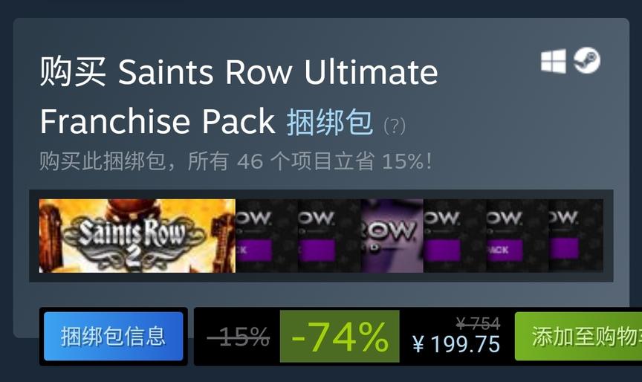Viewport: 642px width, 382px height.
Task: Click the Saints Row Ultimate Franchise Pack title
Action: (239, 97)
